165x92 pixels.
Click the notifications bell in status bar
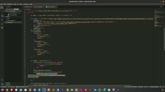point(163,87)
